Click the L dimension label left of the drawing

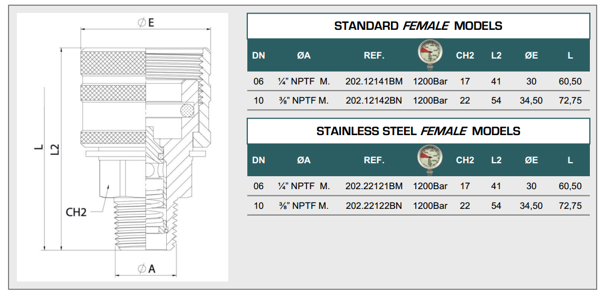(38, 148)
